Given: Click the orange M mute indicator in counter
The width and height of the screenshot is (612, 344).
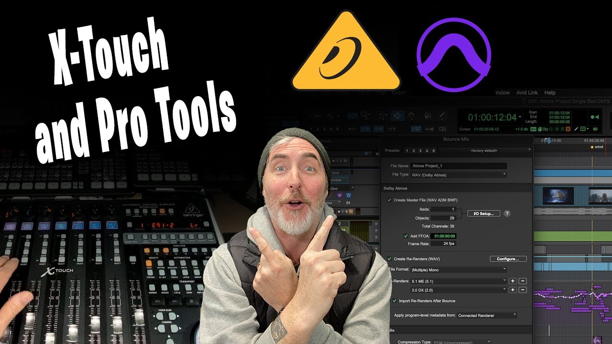Looking at the screenshot, I should [568, 129].
